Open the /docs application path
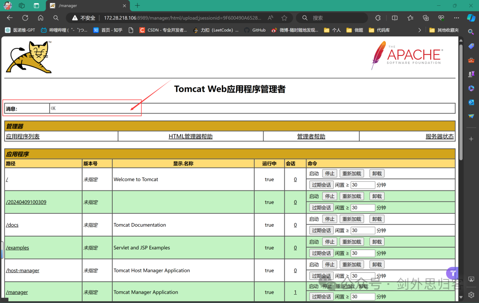The image size is (479, 303). (12, 225)
